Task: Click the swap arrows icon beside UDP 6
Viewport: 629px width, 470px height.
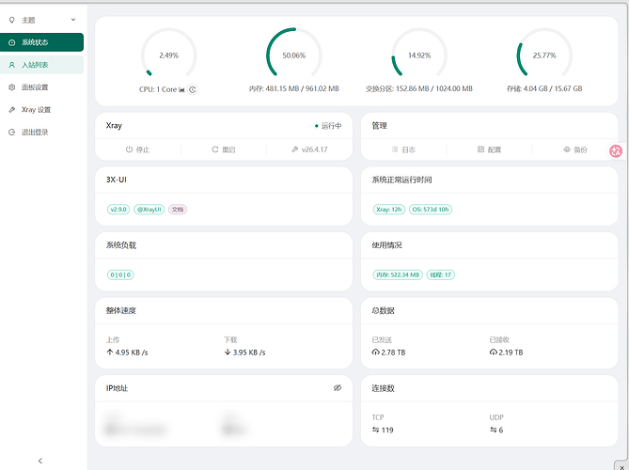Action: click(x=493, y=430)
